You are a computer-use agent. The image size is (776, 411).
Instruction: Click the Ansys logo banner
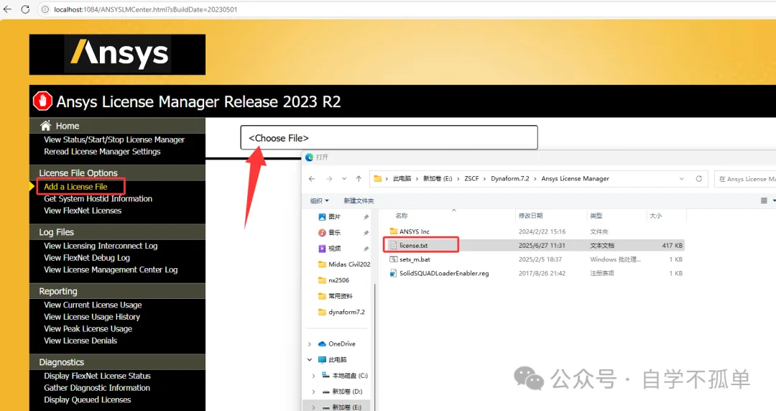click(117, 55)
